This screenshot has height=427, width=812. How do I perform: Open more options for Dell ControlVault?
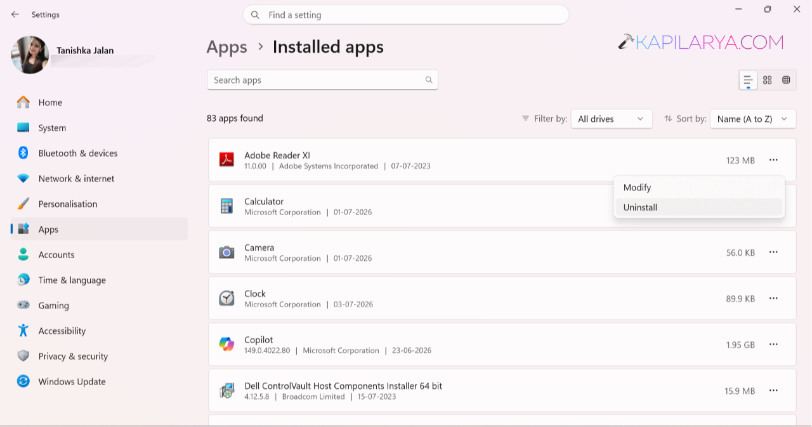click(x=773, y=391)
